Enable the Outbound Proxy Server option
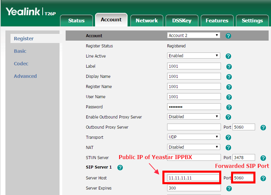271x195 pixels. tap(193, 116)
